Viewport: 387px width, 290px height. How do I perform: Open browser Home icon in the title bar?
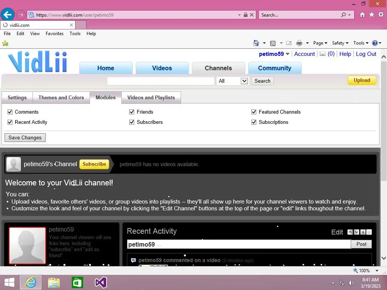pos(362,15)
